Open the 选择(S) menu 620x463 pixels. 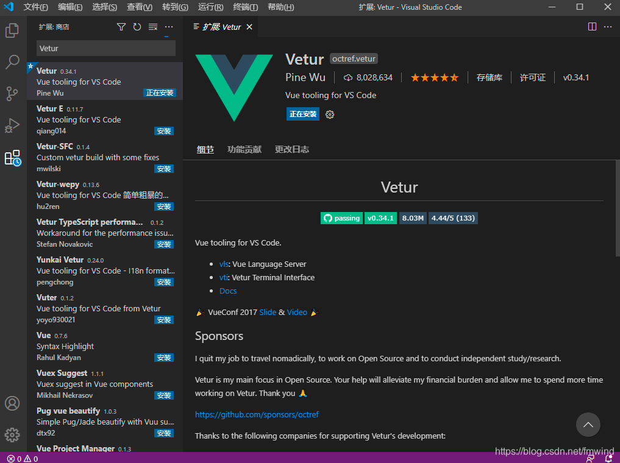pos(104,7)
